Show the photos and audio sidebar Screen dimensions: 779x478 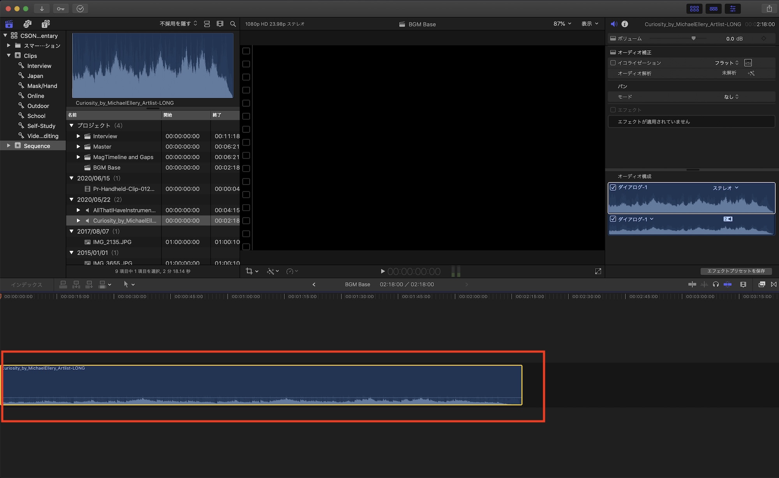(27, 24)
